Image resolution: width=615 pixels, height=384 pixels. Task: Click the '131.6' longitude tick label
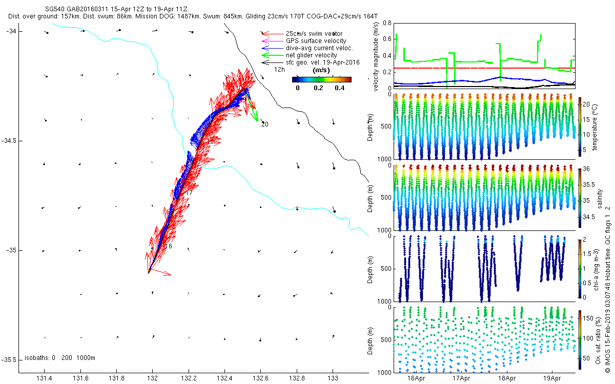[x=80, y=378]
